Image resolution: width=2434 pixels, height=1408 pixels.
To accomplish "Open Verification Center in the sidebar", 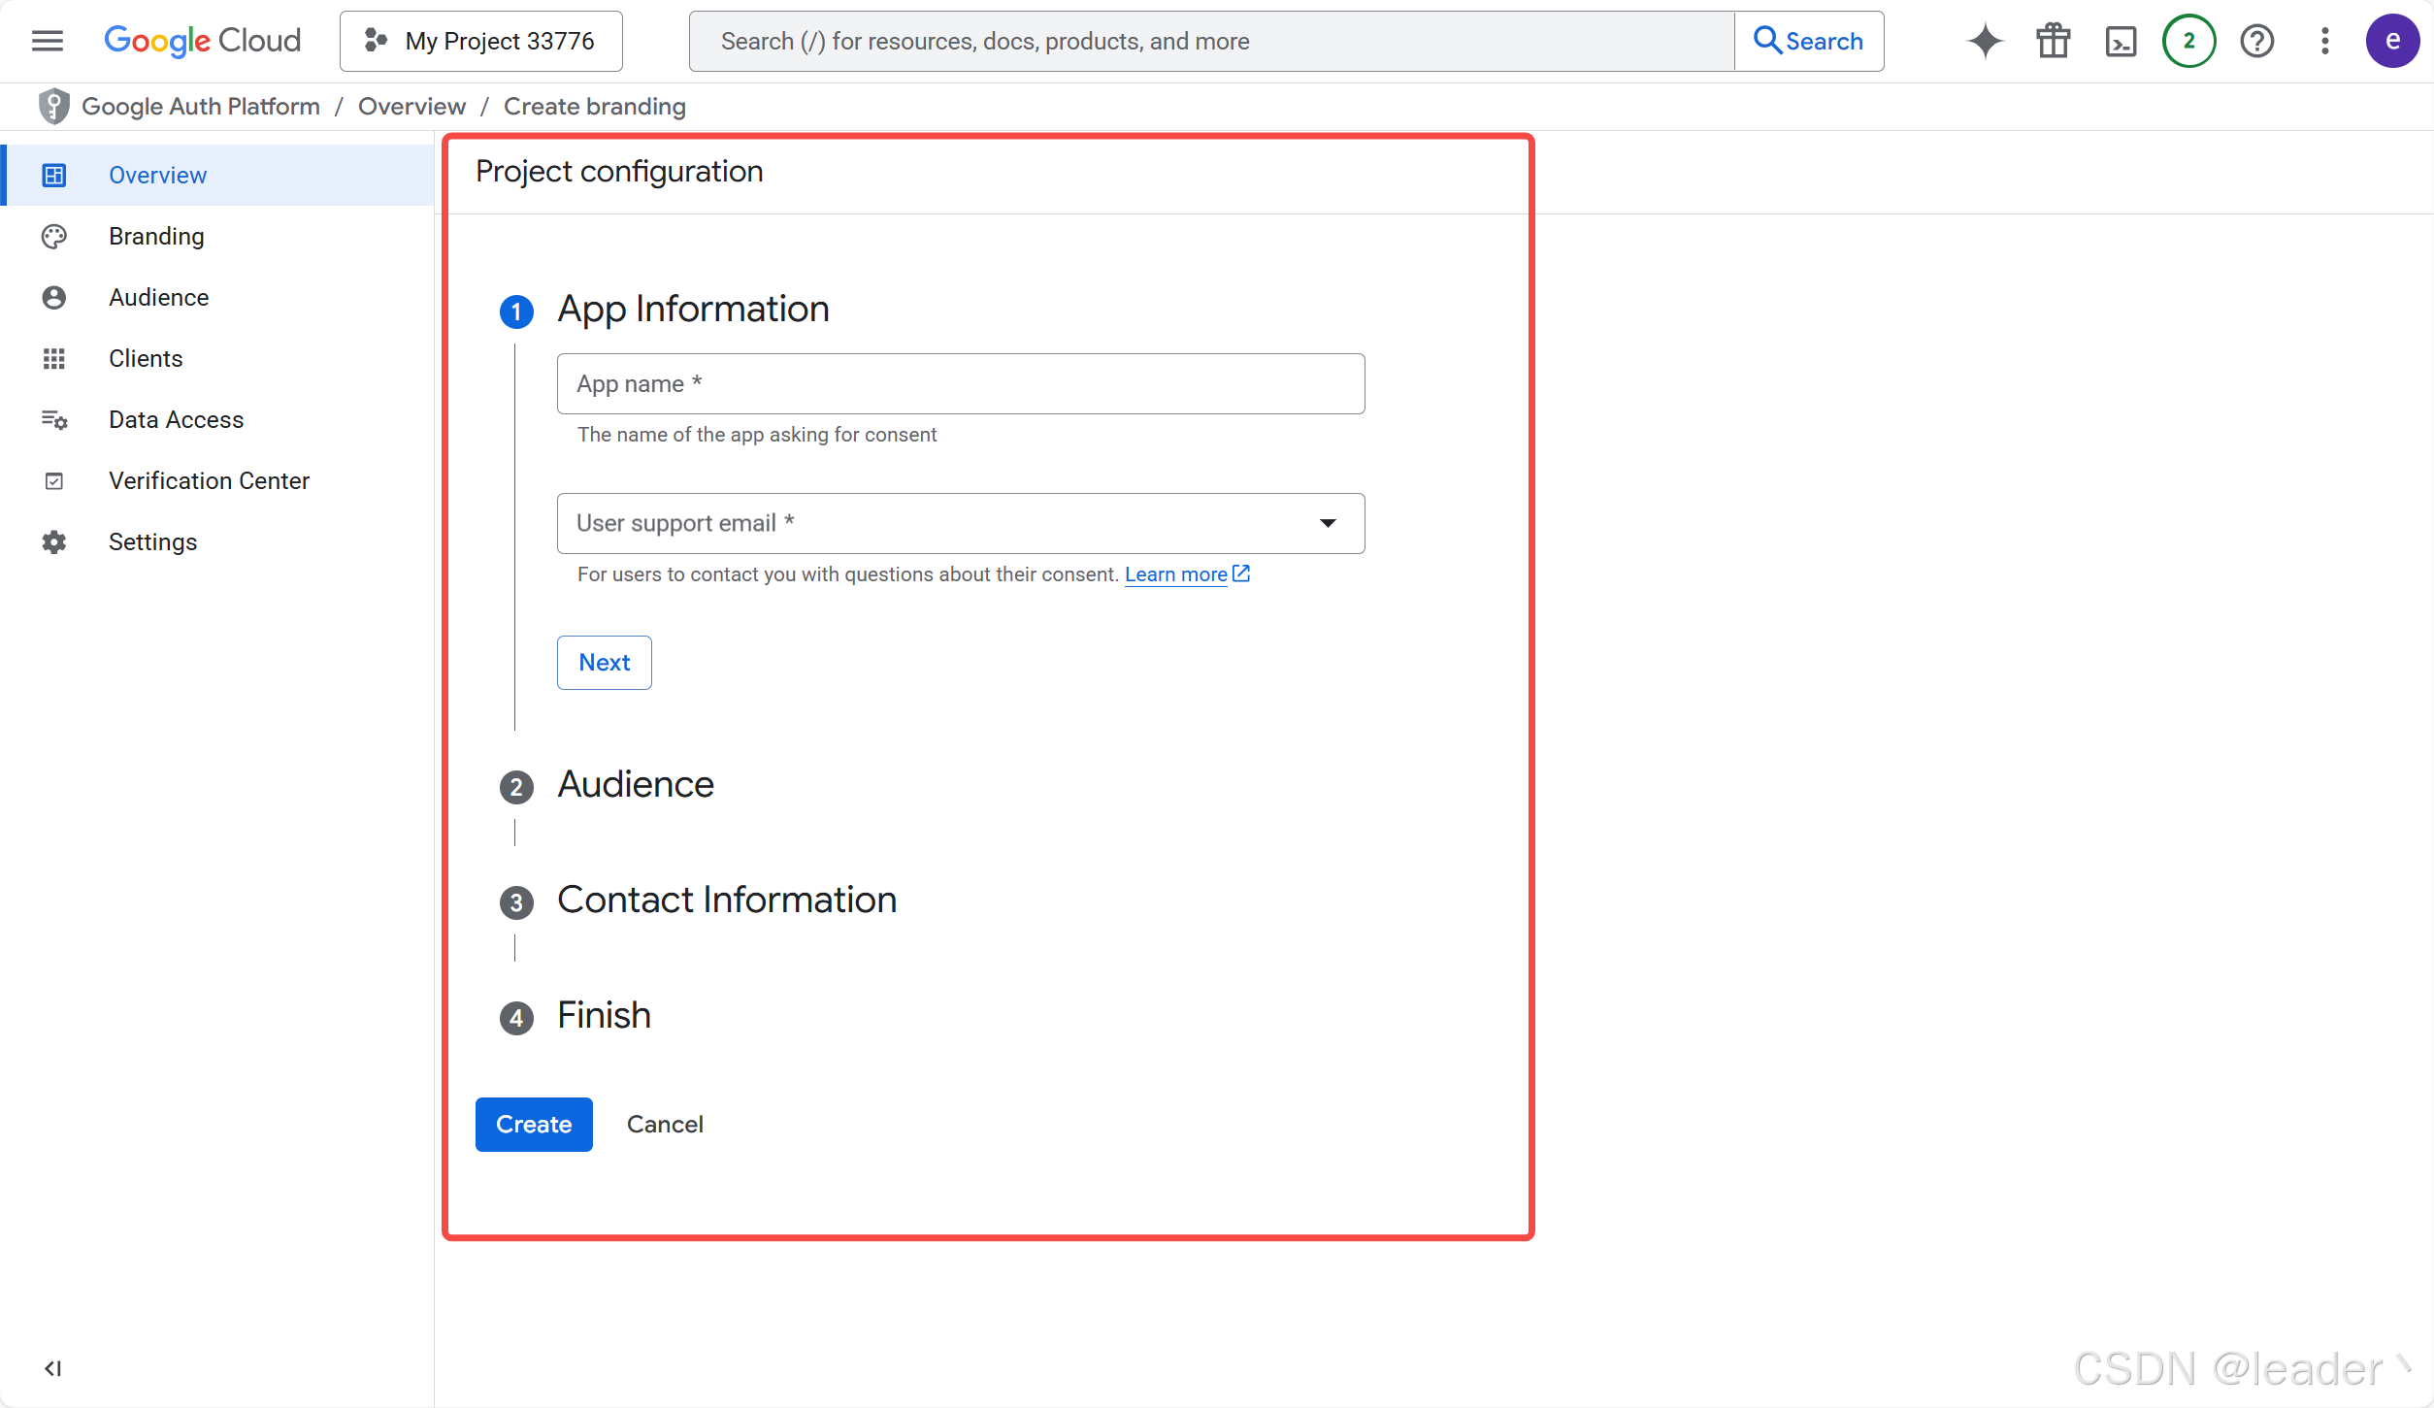I will (x=209, y=480).
